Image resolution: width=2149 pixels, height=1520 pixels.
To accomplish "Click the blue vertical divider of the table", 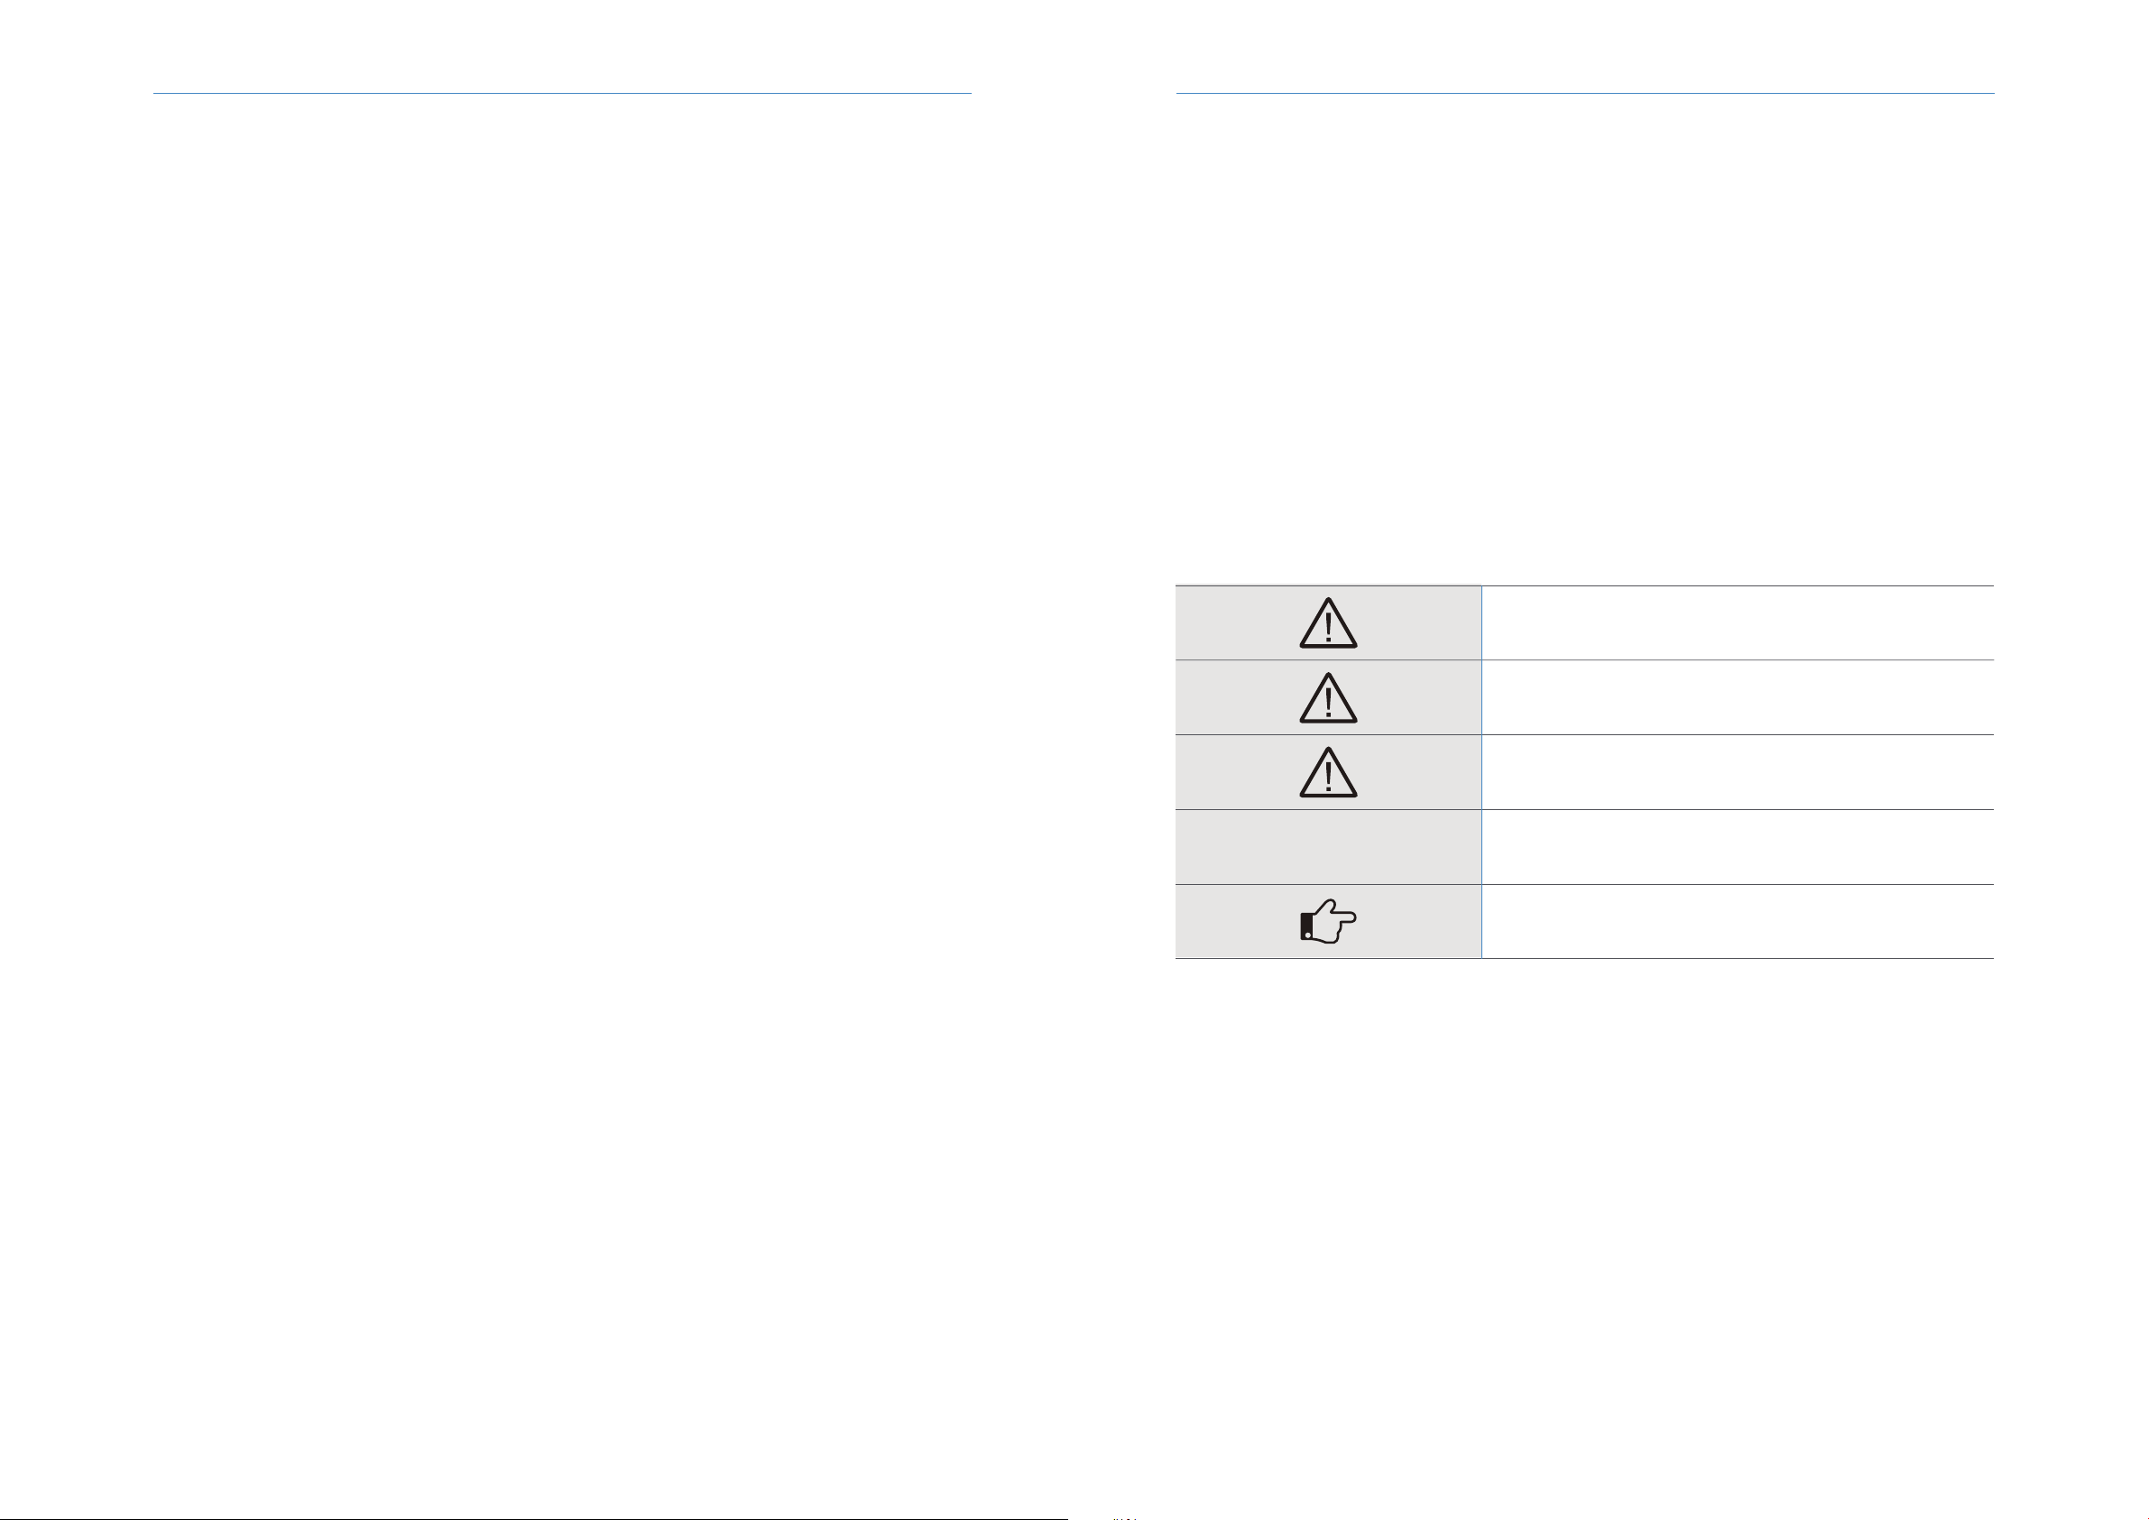I will 1481,772.
